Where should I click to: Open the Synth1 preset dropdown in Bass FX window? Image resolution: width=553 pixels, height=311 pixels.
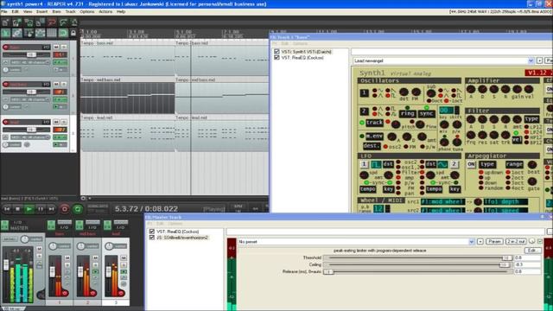531,61
